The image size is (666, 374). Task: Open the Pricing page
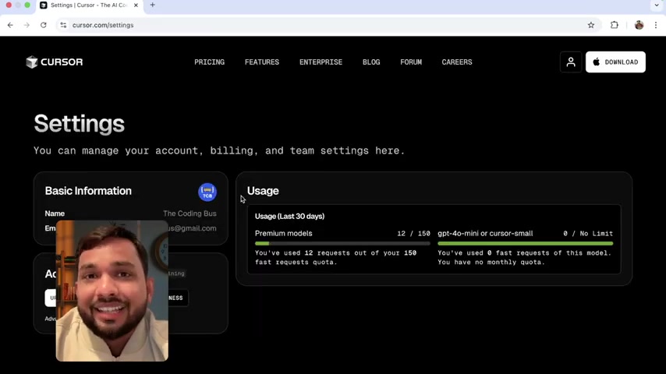[210, 62]
